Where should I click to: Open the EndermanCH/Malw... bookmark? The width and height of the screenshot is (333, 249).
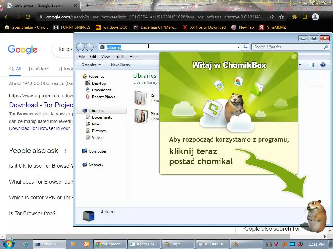pos(155,27)
